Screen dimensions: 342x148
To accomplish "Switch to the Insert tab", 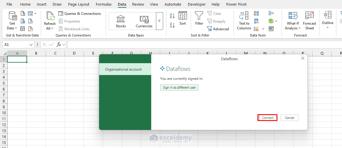I will [x=41, y=4].
